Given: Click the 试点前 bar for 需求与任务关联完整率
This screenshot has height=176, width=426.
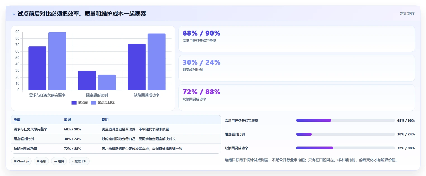Looking at the screenshot, I should coord(37,68).
